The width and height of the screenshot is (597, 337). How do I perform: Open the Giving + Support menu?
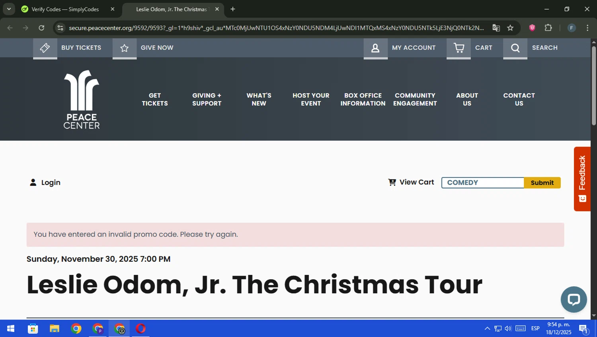click(x=207, y=99)
